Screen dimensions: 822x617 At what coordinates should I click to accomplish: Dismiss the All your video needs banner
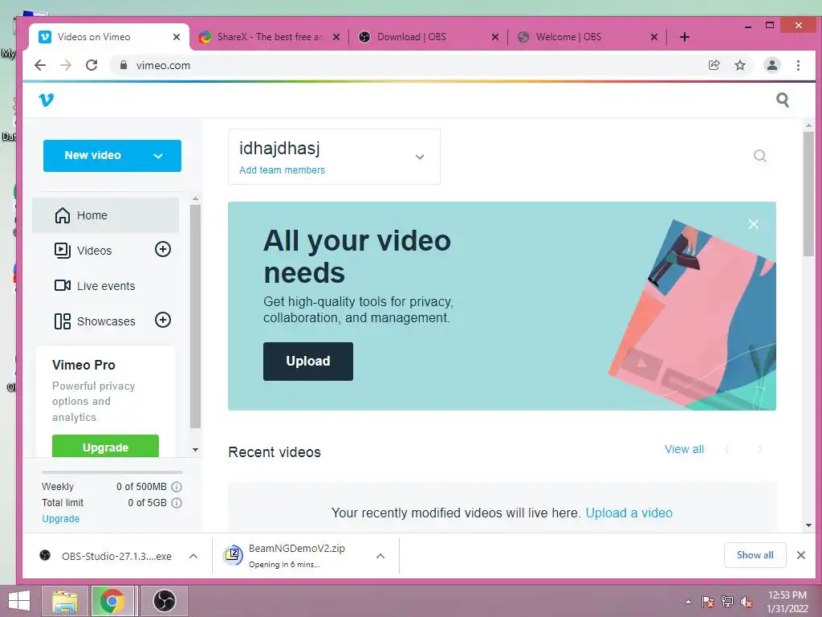tap(753, 224)
